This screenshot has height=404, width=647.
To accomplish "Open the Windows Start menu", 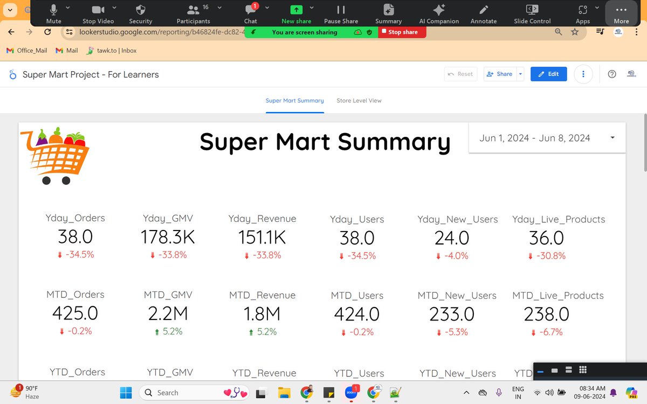I will [125, 392].
